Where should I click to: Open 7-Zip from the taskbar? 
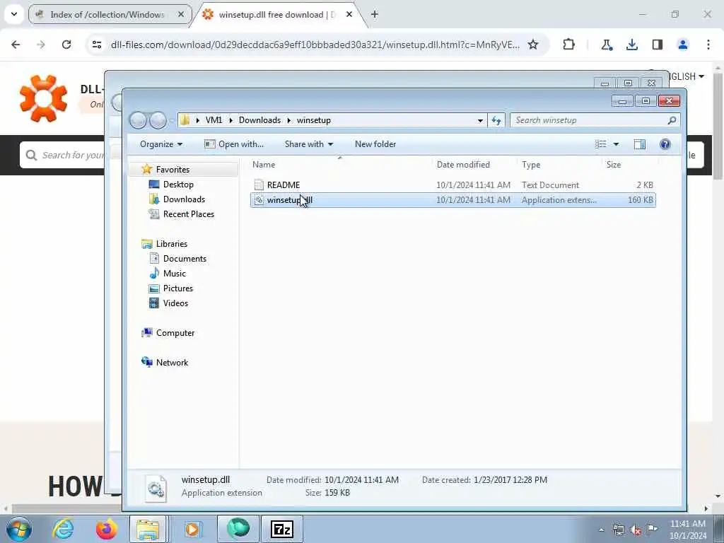[281, 529]
